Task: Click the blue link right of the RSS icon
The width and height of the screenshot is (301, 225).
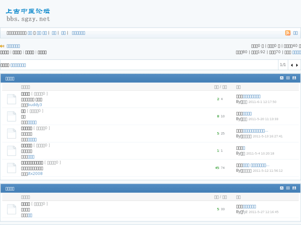Action: tap(296, 33)
